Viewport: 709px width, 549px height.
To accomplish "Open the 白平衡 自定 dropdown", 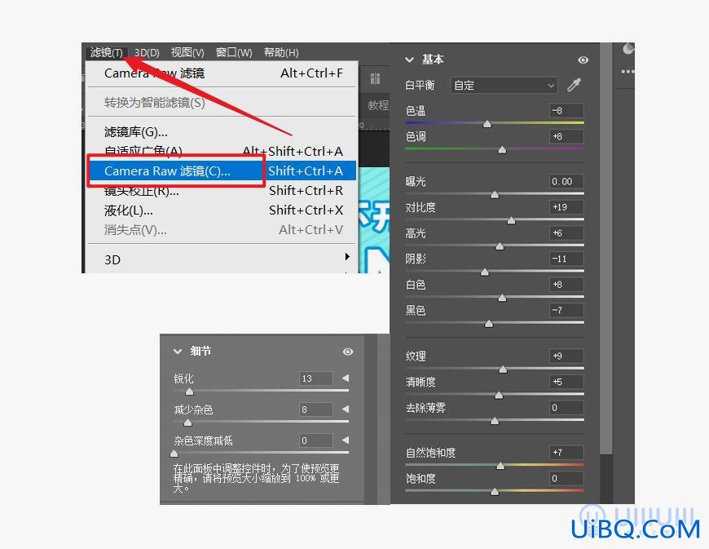I will (x=504, y=85).
